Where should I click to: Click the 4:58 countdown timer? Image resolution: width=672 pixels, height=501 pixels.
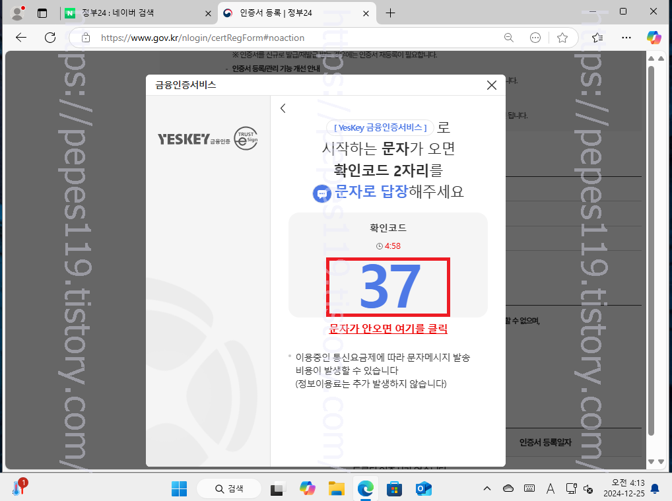(x=388, y=246)
